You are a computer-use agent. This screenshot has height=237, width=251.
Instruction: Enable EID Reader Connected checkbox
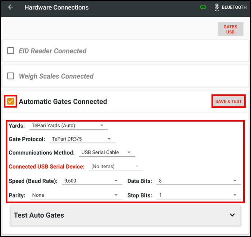(x=11, y=51)
